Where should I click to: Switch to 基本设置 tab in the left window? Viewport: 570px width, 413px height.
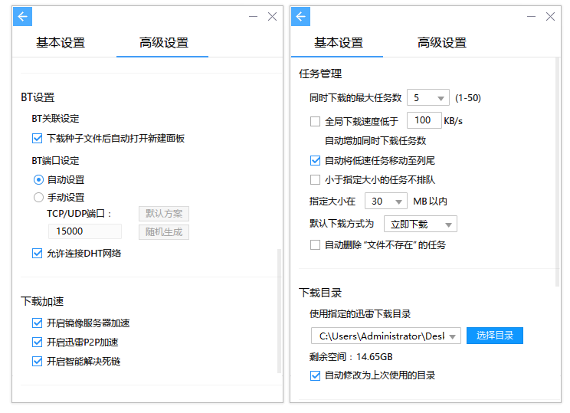[x=61, y=43]
